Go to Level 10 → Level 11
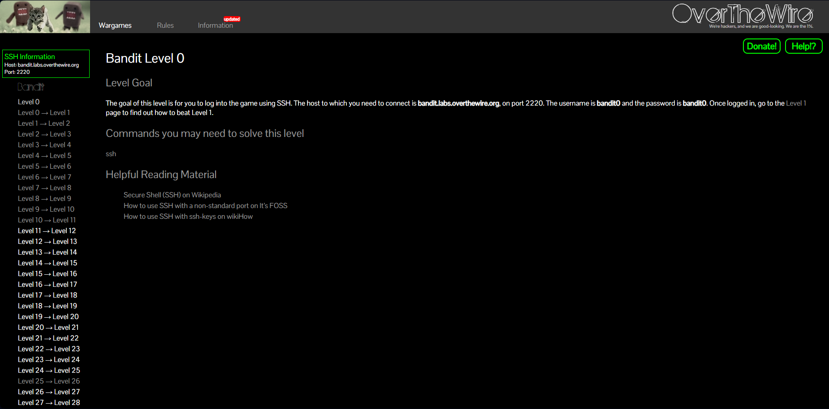 (x=47, y=220)
